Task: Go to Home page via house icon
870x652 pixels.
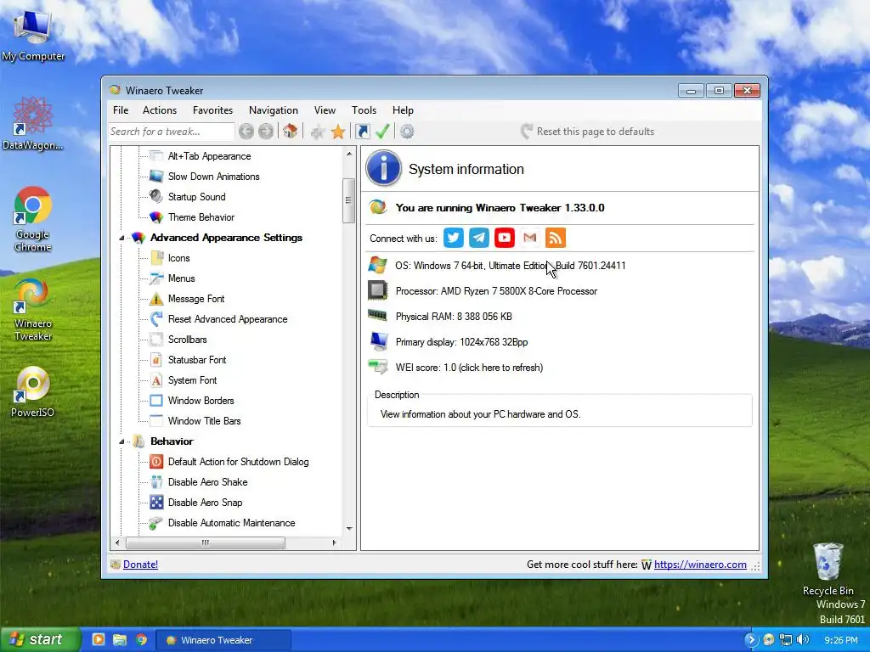Action: pyautogui.click(x=290, y=132)
